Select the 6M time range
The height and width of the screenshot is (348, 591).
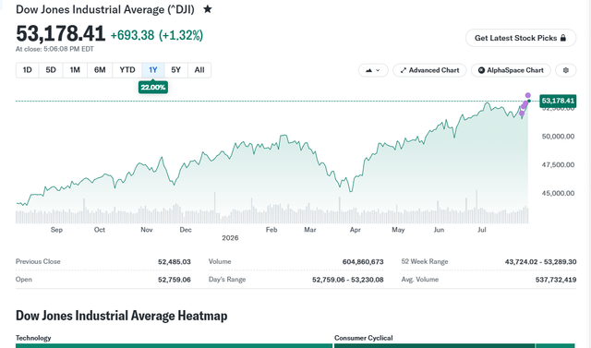tap(100, 70)
